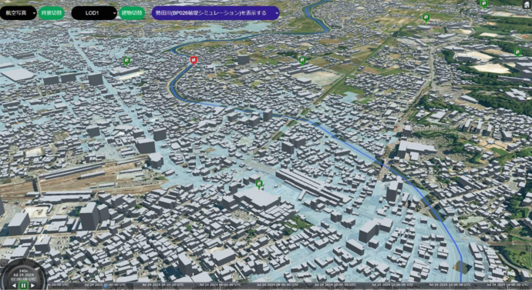
Task: Toggle background with 背景切替 button
Action: tap(51, 13)
